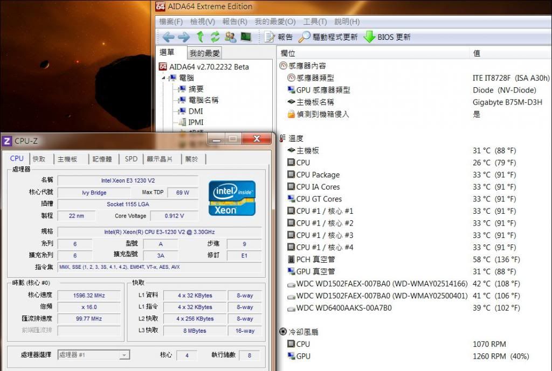Select the IPMI tree item
This screenshot has height=371, width=552.
[191, 122]
